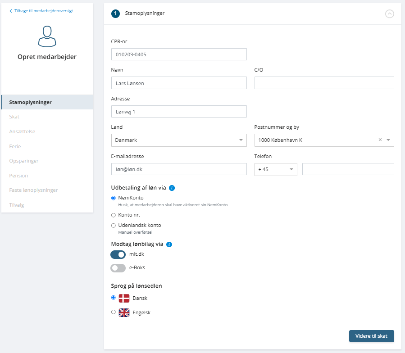Clear the Postnummer og by selection
Screen dimensions: 405x353
[x=380, y=140]
